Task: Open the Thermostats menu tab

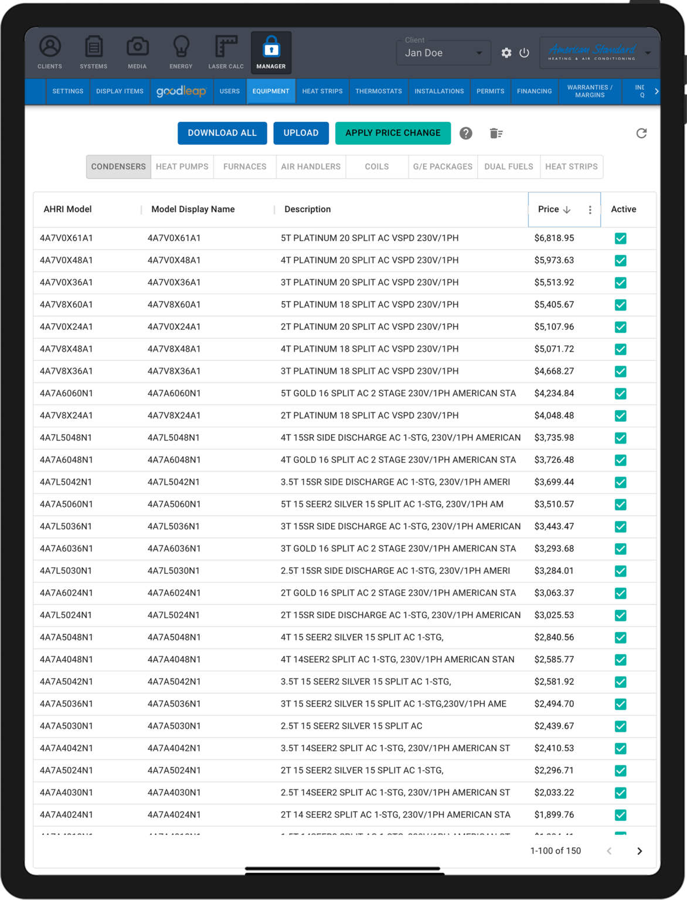Action: click(378, 91)
